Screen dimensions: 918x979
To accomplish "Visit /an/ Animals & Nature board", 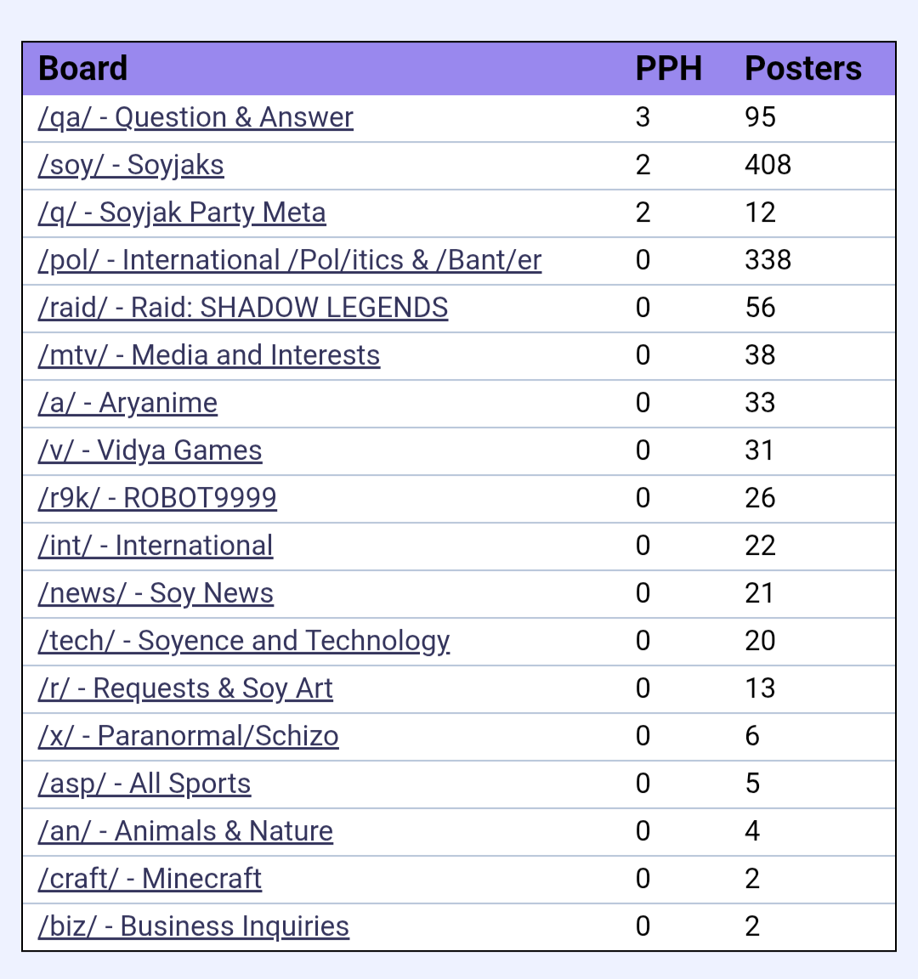I will 185,831.
